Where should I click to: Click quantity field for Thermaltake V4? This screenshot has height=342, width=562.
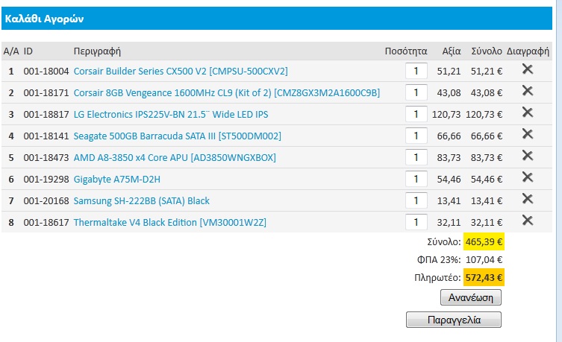(416, 222)
